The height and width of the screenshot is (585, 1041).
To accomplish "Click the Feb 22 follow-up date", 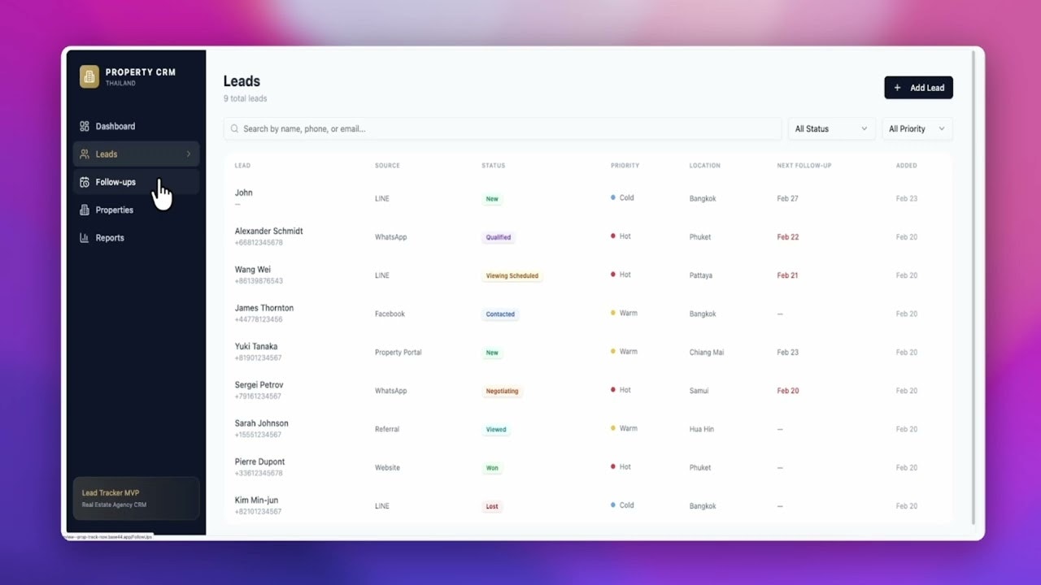I will click(787, 237).
